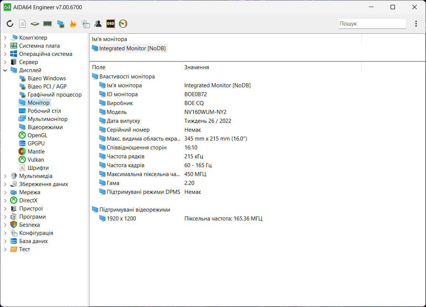Expand the Мережа tree node
Image resolution: width=426 pixels, height=307 pixels.
coord(5,192)
